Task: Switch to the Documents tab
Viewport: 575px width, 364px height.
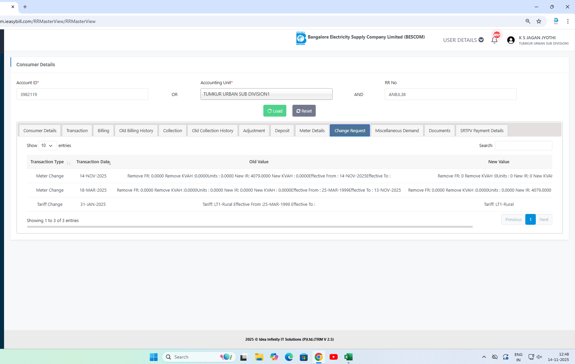Action: point(440,131)
